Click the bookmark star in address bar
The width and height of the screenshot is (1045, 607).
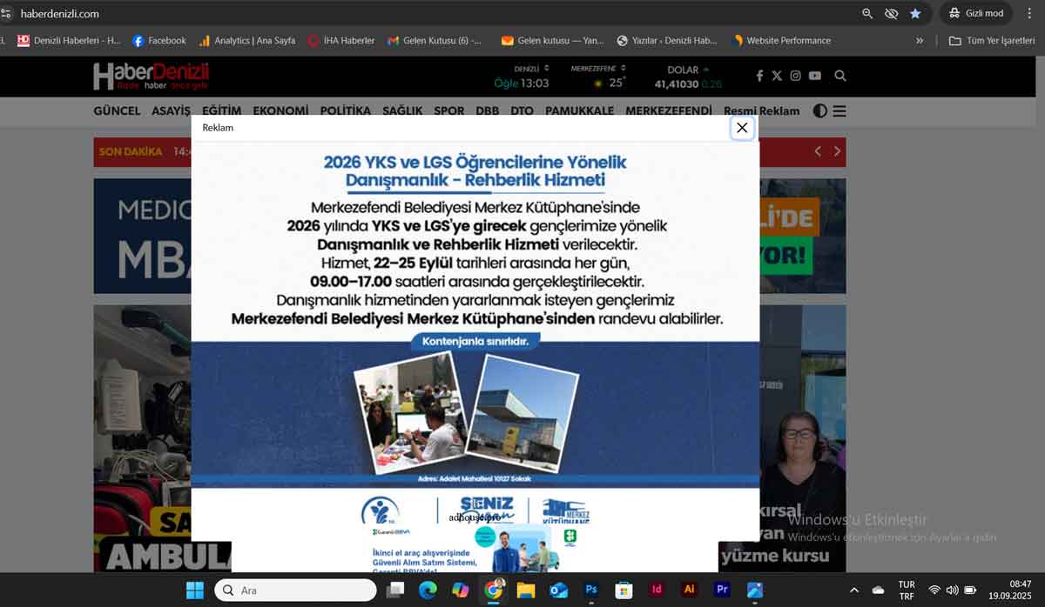tap(915, 13)
